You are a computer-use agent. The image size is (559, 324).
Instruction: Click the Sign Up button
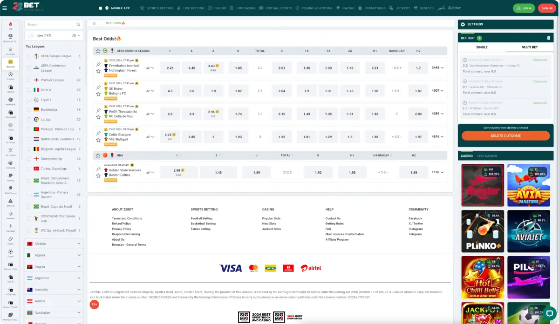546,8
